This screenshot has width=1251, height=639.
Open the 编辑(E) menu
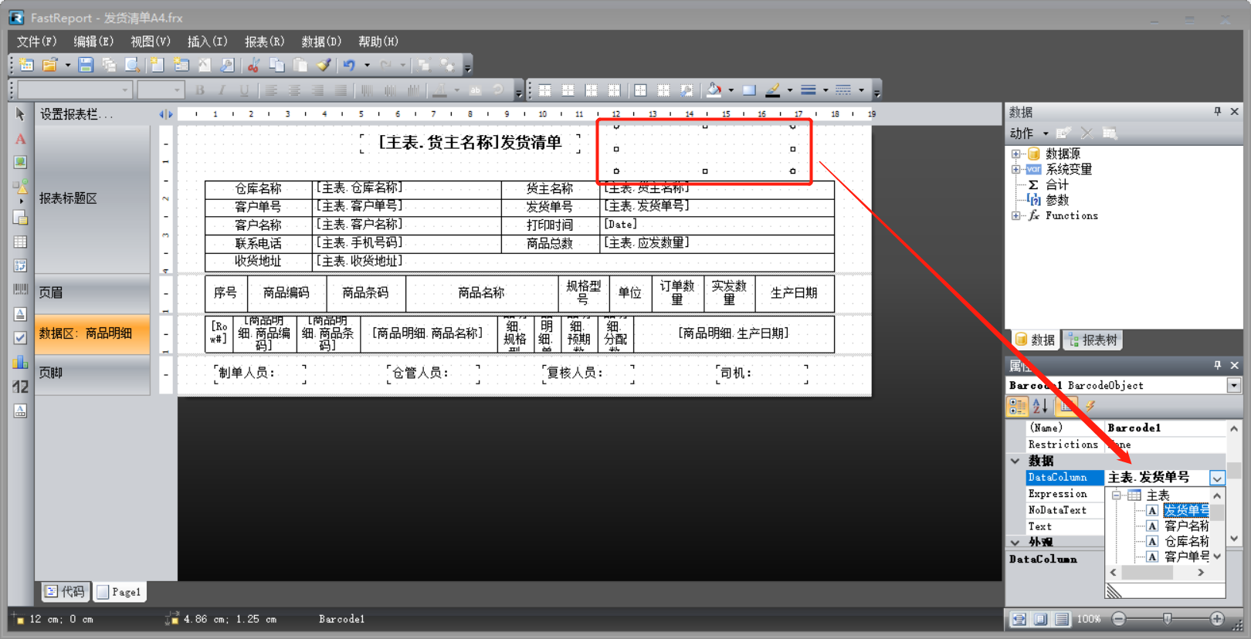[93, 41]
